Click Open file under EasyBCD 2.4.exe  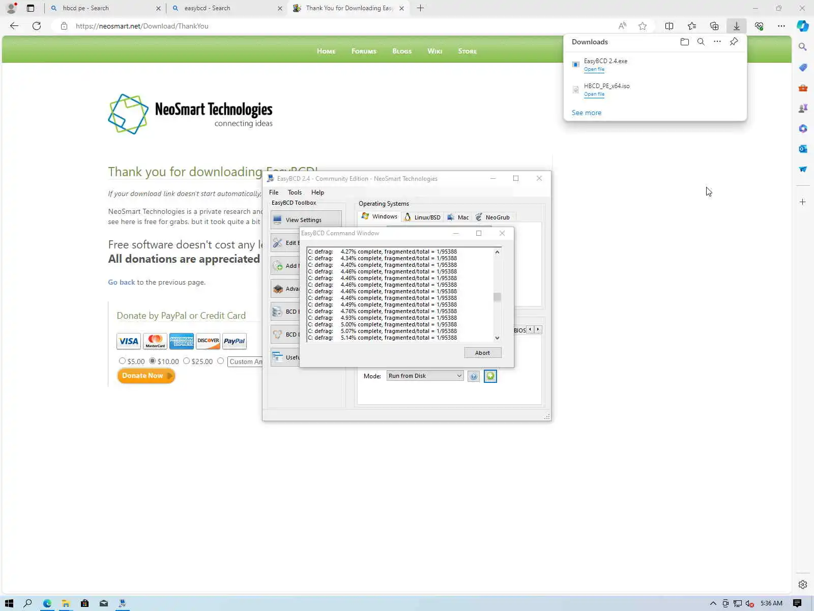tap(594, 69)
